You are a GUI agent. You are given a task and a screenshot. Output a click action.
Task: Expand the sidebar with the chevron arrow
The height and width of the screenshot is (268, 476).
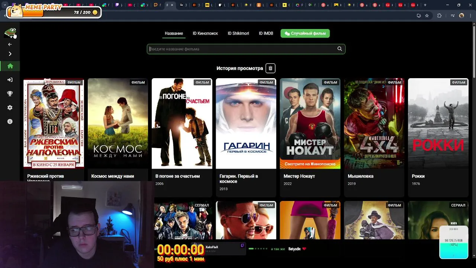(10, 54)
